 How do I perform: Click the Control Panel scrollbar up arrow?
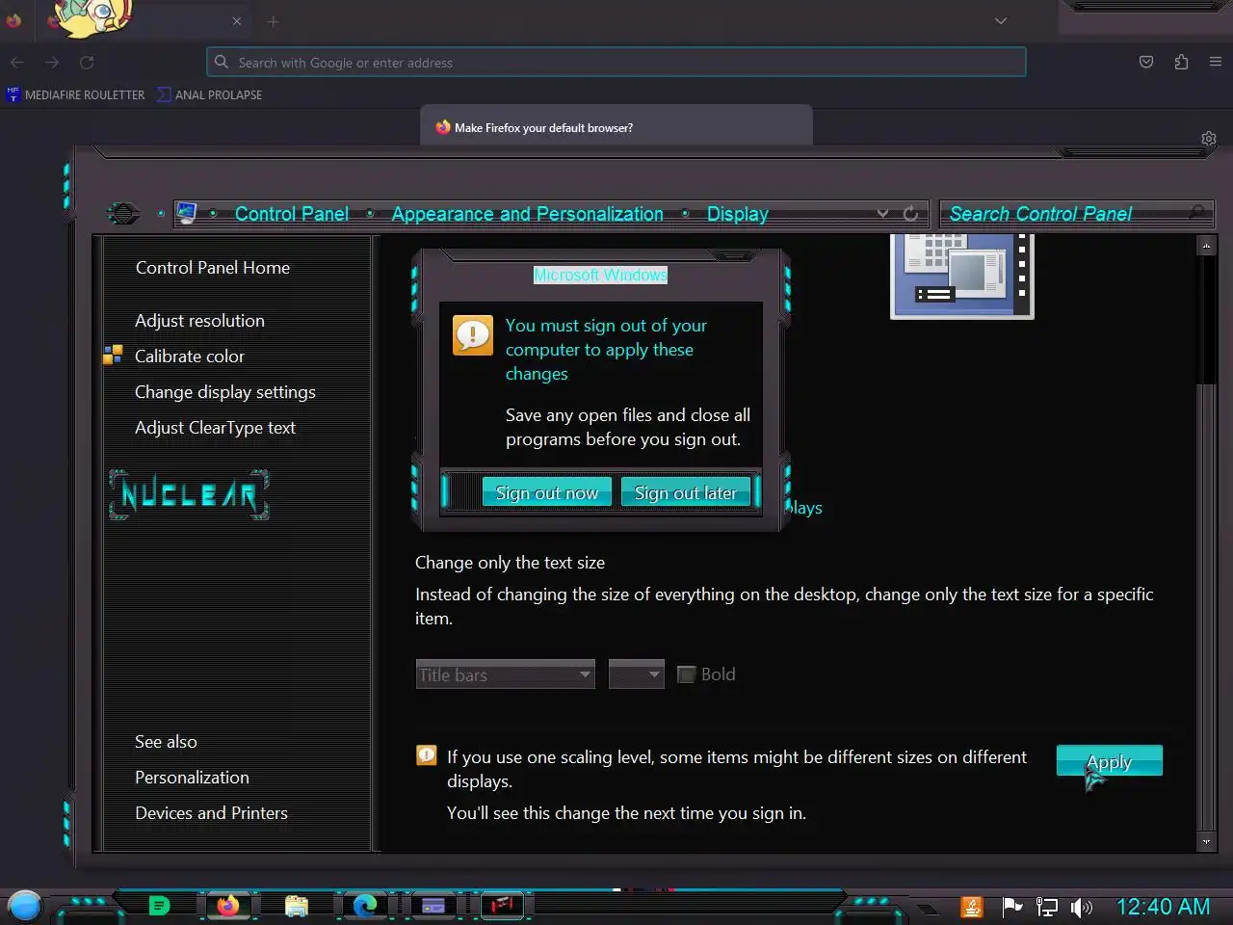[1206, 246]
